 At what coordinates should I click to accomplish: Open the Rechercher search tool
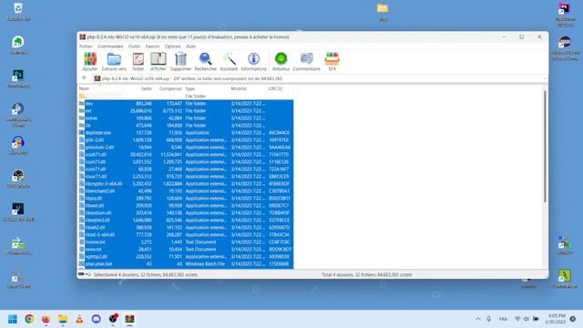pos(205,61)
